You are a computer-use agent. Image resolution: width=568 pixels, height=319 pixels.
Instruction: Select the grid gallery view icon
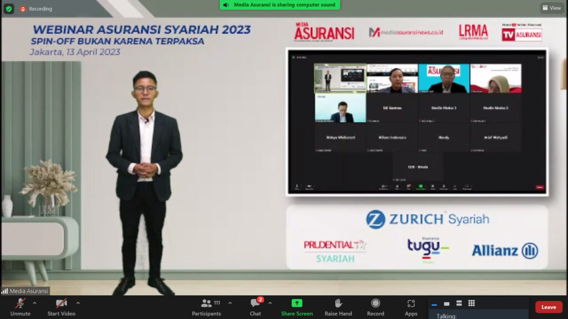pos(471,303)
